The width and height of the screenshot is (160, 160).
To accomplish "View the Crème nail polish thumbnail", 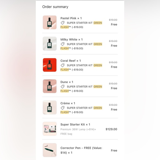I will [50, 108].
